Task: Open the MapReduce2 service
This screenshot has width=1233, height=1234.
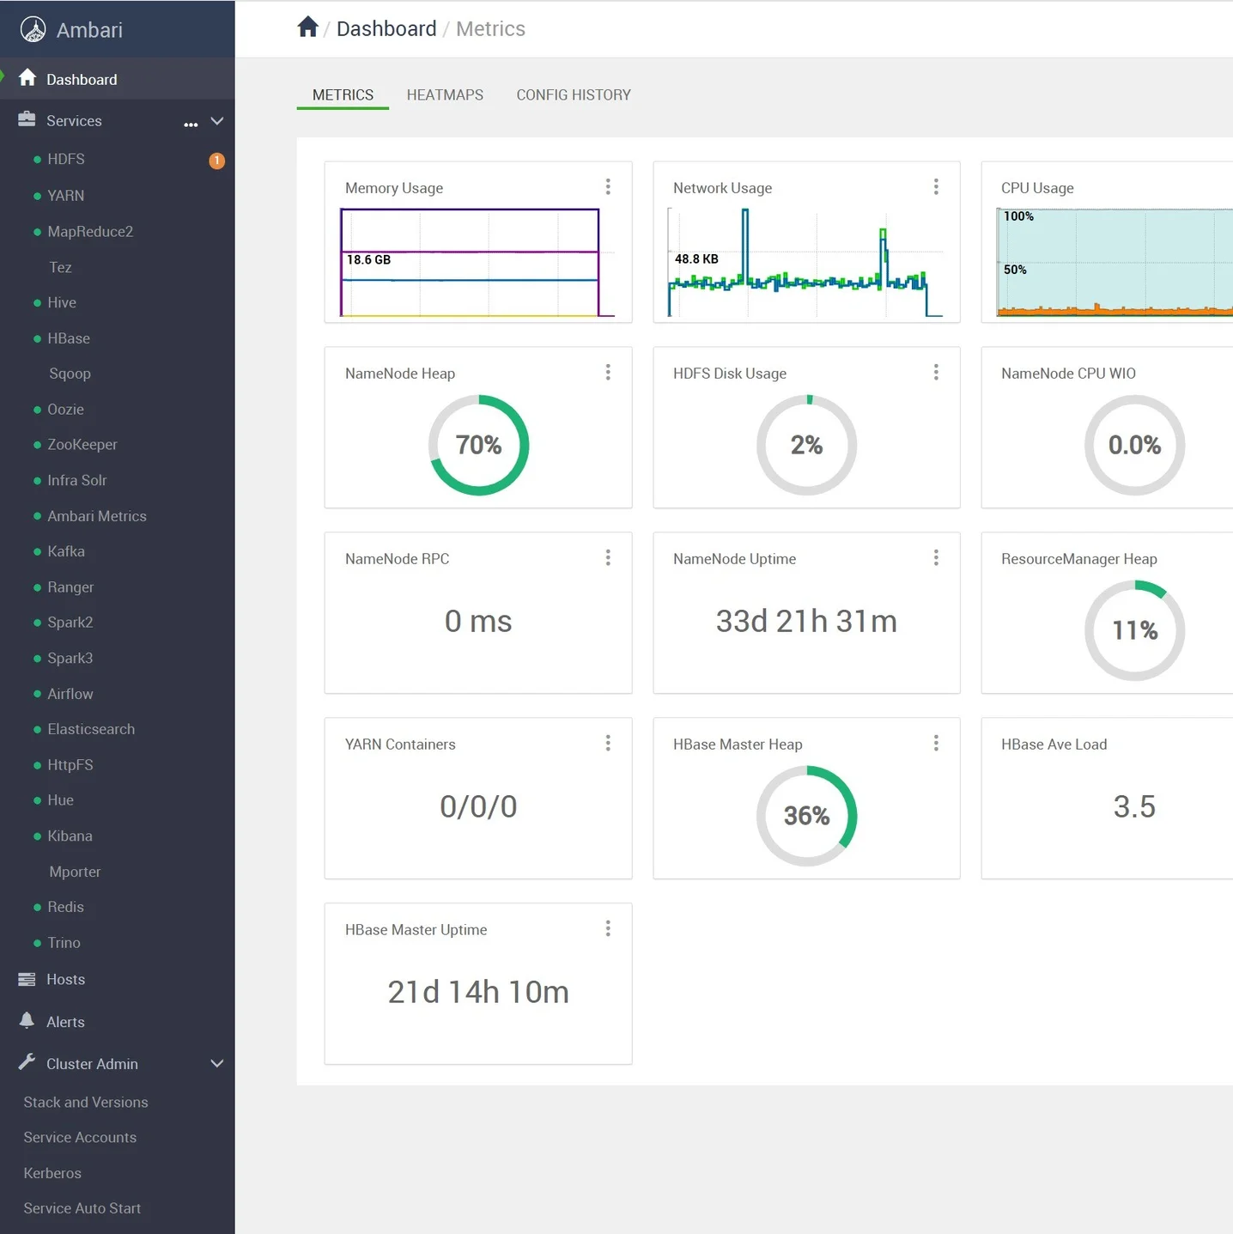Action: coord(90,231)
